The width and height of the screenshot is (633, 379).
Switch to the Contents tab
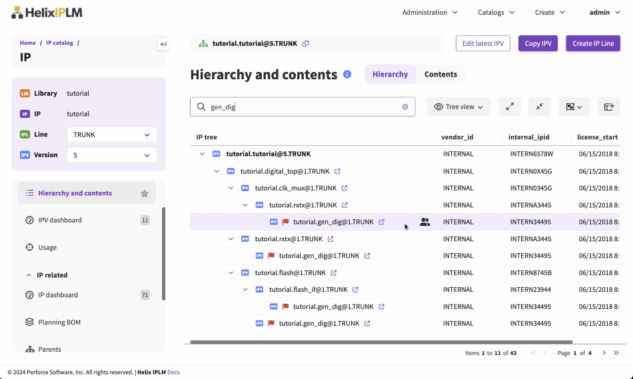(440, 75)
